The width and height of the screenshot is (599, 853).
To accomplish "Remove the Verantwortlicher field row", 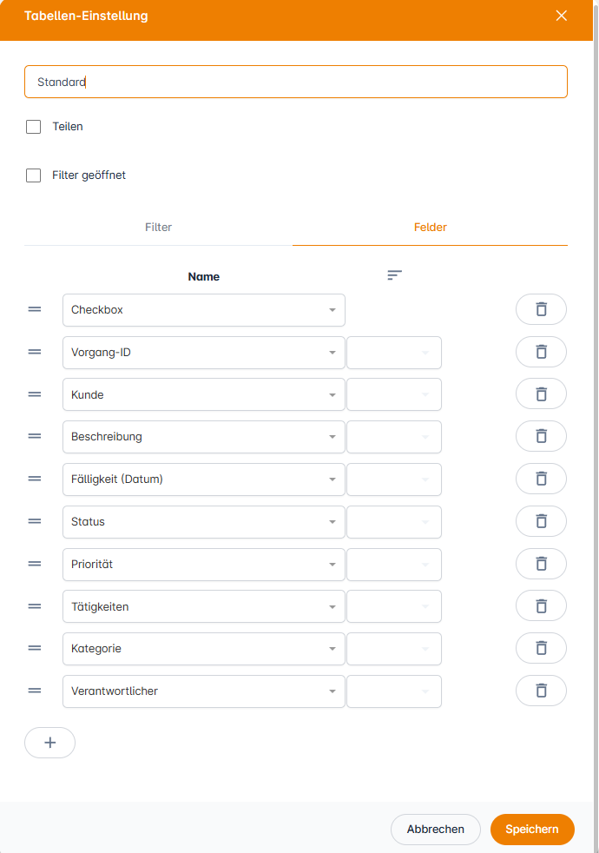I will pyautogui.click(x=541, y=691).
